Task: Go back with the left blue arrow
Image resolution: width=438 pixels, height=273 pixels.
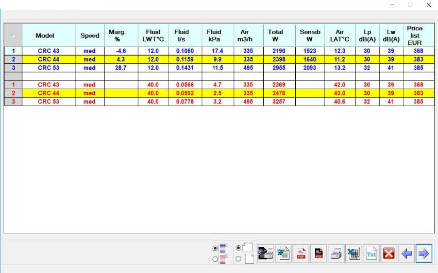Action: 407,253
